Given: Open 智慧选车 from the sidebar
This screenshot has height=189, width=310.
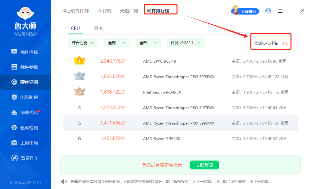Looking at the screenshot, I should [x=25, y=158].
